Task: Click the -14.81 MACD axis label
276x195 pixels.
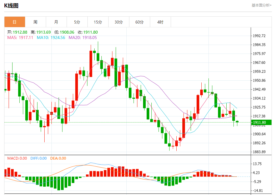Action: 258,191
